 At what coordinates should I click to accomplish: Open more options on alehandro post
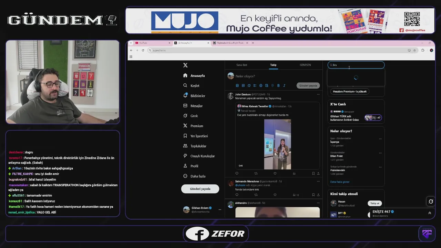(x=318, y=203)
